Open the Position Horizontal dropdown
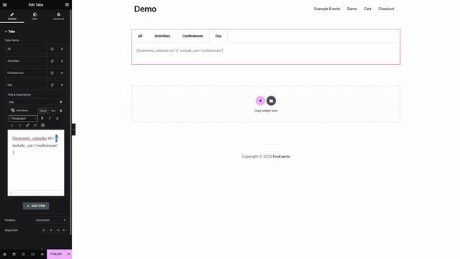Viewport: 460px width, 259px height. (x=50, y=220)
